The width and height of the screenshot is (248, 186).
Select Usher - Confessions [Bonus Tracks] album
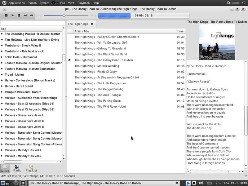coord(30,80)
